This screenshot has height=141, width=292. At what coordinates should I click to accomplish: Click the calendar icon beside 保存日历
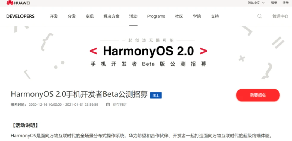[x=108, y=104]
